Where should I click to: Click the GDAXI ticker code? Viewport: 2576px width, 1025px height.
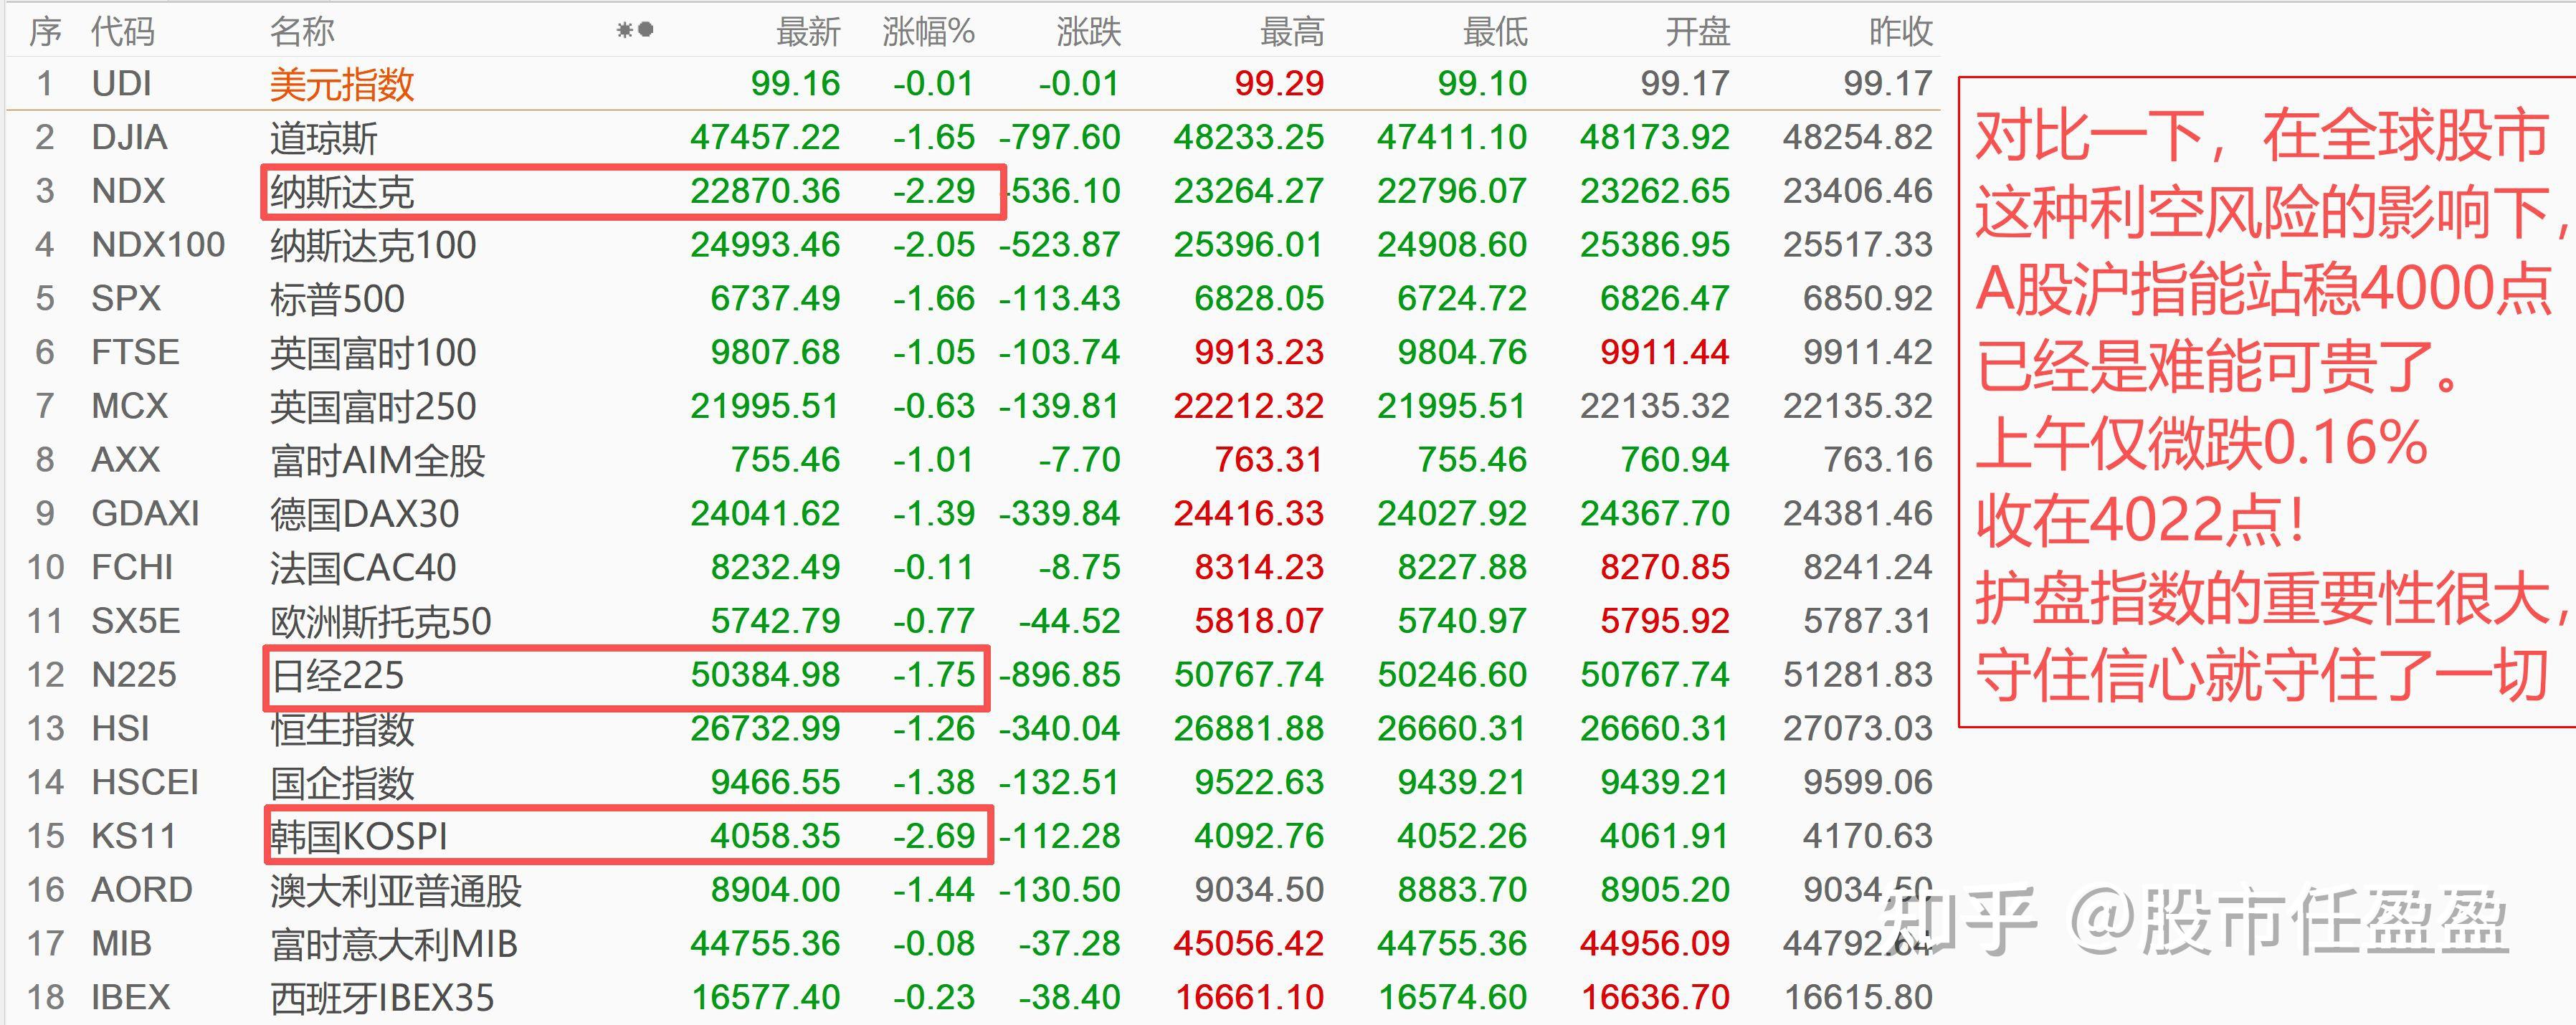pyautogui.click(x=145, y=514)
